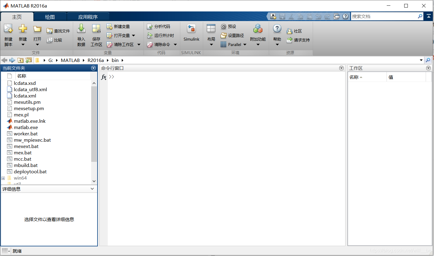Click the R2016a segment in the path
The image size is (434, 256).
(96, 60)
